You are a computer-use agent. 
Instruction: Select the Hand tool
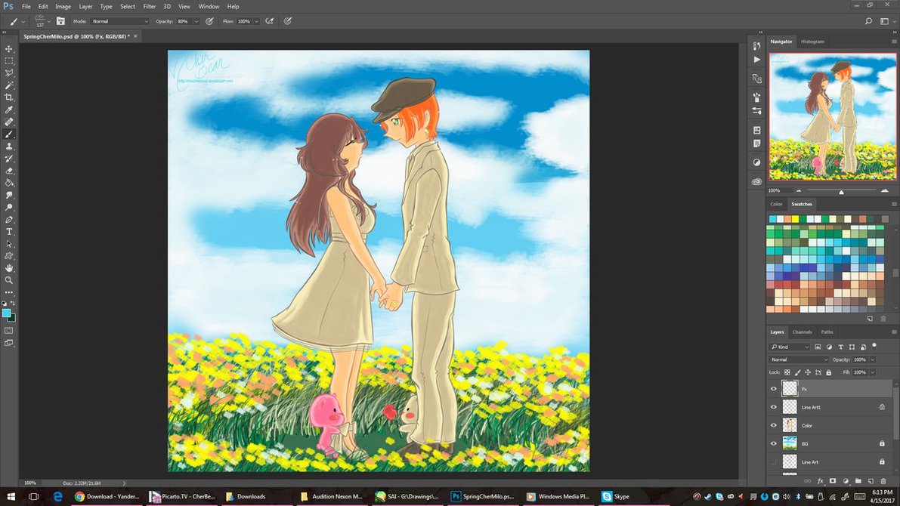click(x=8, y=268)
